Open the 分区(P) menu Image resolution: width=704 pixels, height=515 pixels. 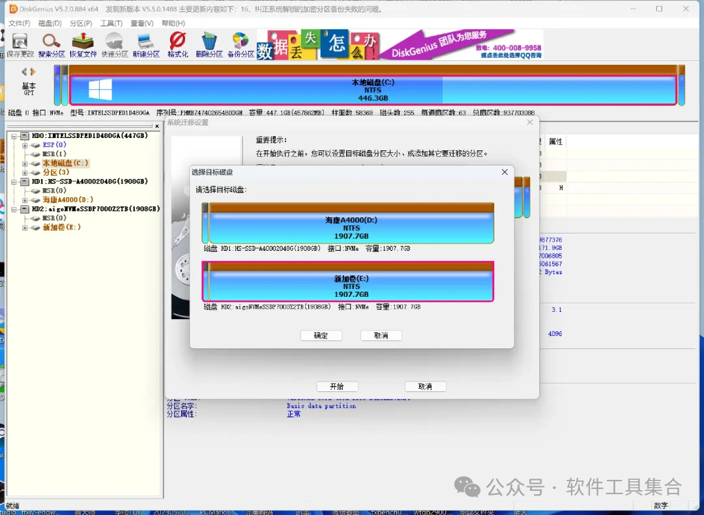81,23
